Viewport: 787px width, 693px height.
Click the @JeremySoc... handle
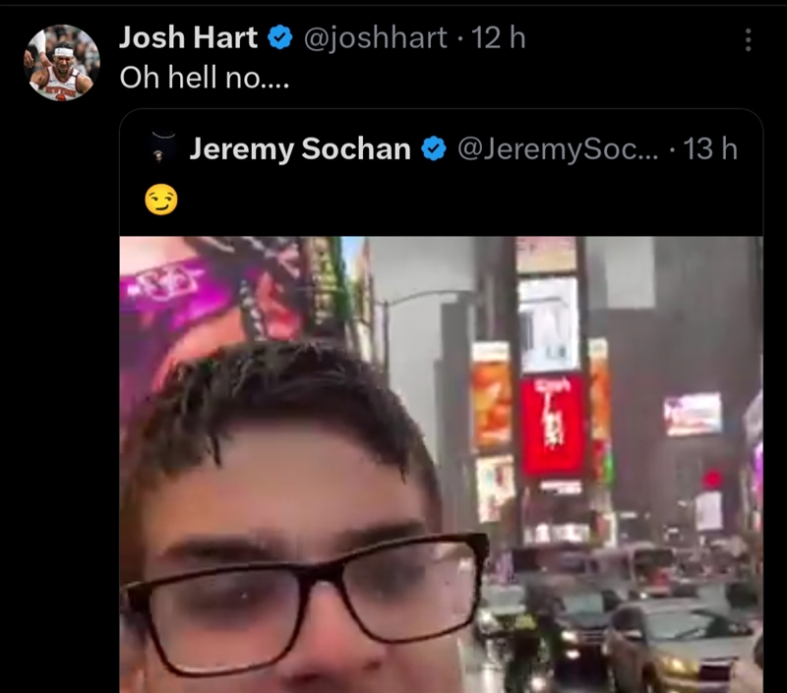coord(558,149)
